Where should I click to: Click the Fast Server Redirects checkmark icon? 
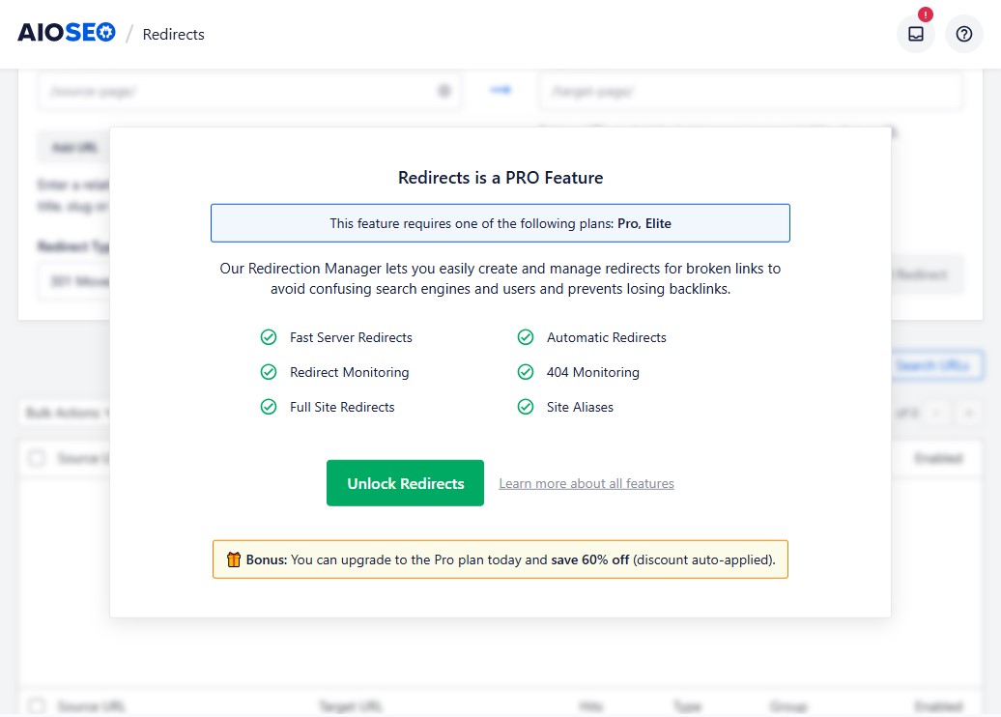[269, 337]
